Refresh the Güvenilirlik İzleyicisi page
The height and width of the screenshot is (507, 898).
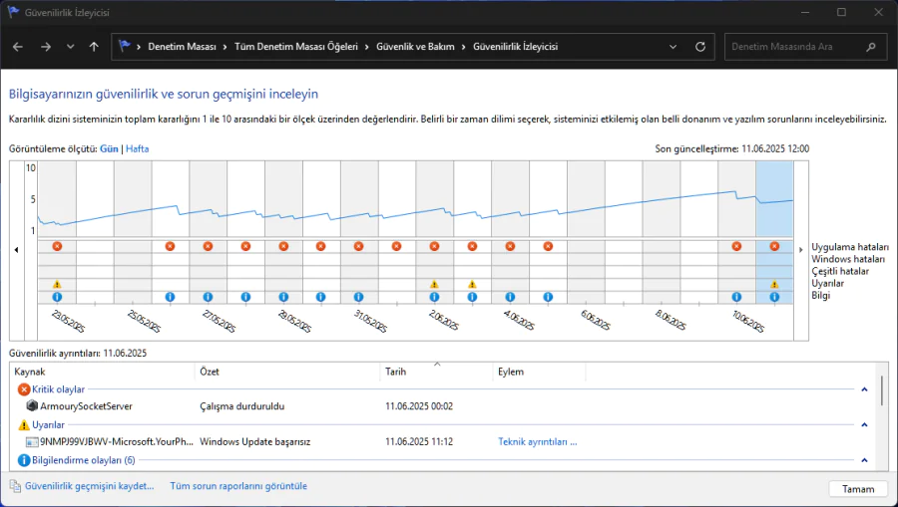pyautogui.click(x=699, y=47)
